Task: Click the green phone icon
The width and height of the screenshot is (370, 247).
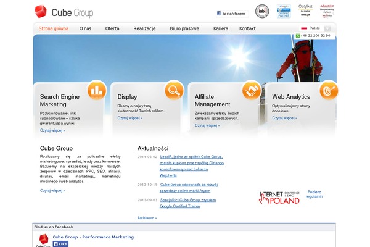Action: (x=298, y=36)
